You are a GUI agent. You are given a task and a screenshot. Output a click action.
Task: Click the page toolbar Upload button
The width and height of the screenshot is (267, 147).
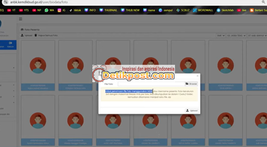[x=27, y=35]
